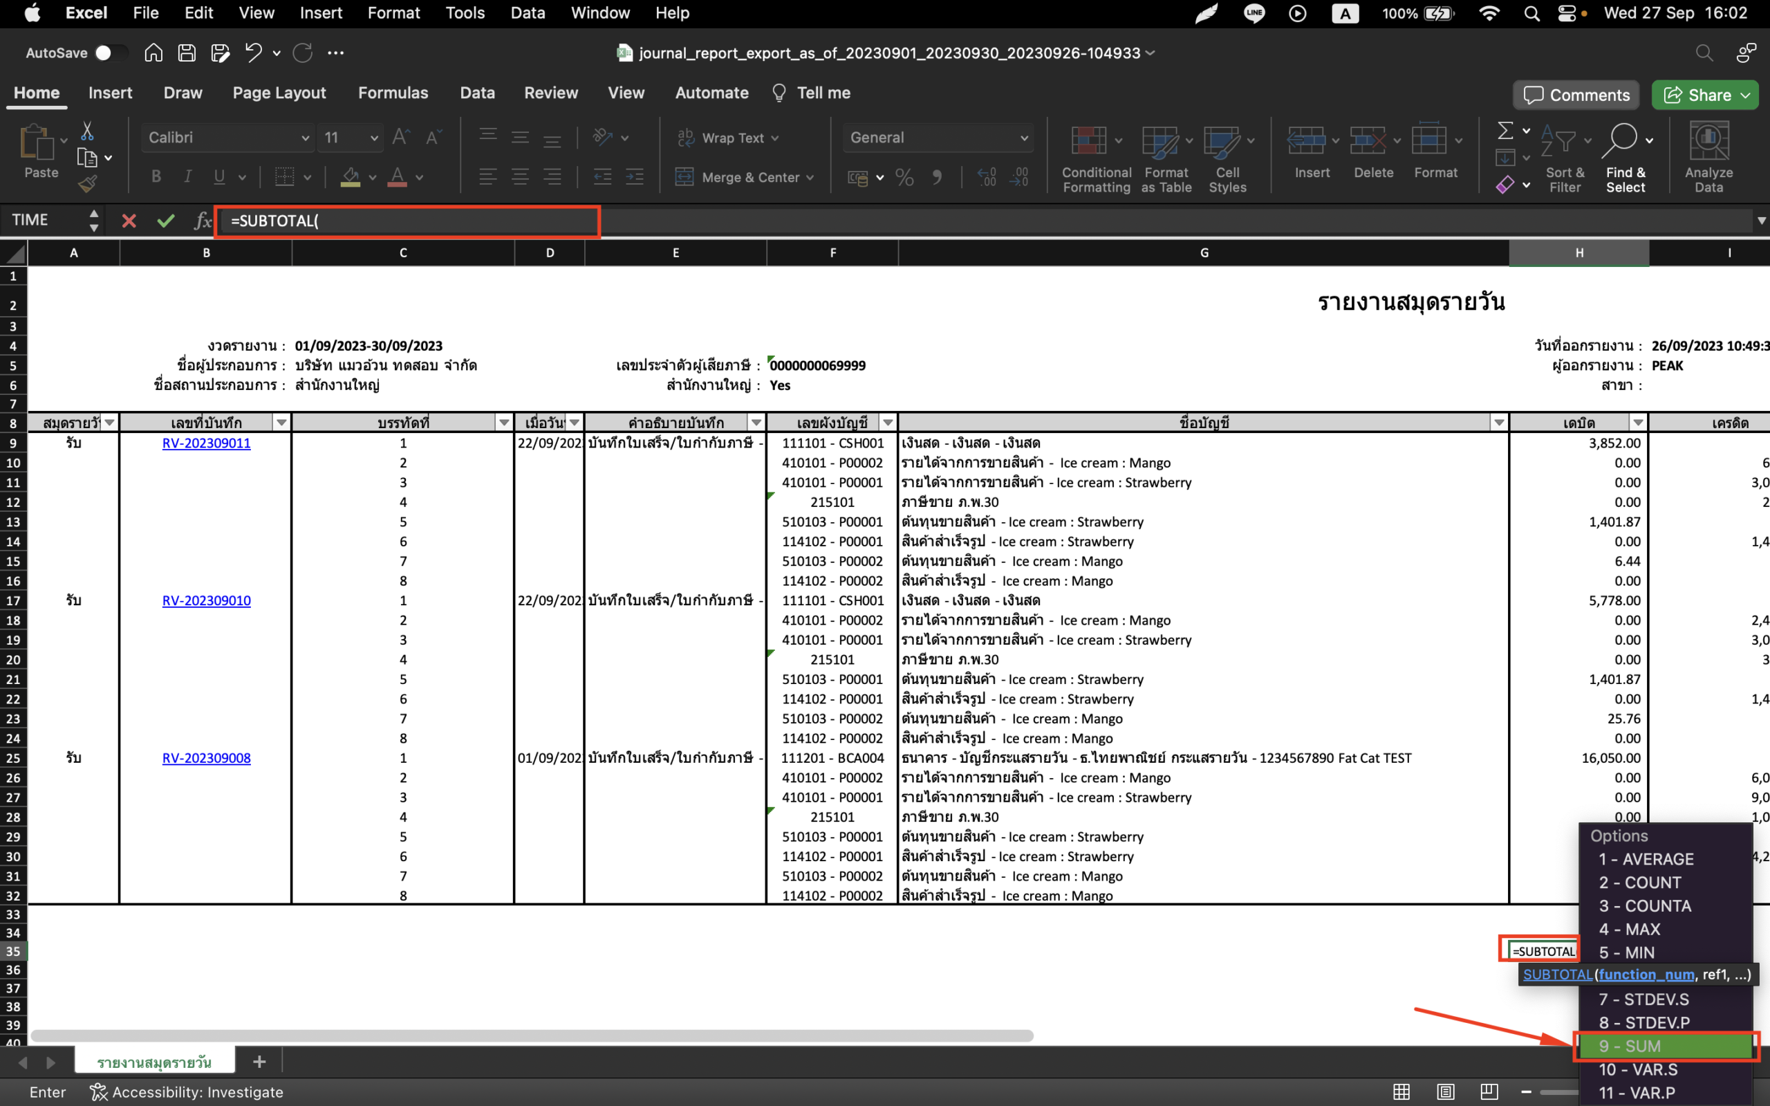Image resolution: width=1770 pixels, height=1106 pixels.
Task: Click SUBTOTAL function name in tooltip
Action: coord(1557,975)
